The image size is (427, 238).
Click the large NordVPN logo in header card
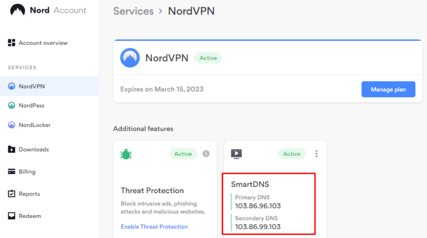point(130,58)
